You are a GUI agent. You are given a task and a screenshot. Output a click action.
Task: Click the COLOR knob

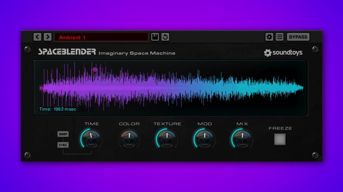[x=129, y=139]
